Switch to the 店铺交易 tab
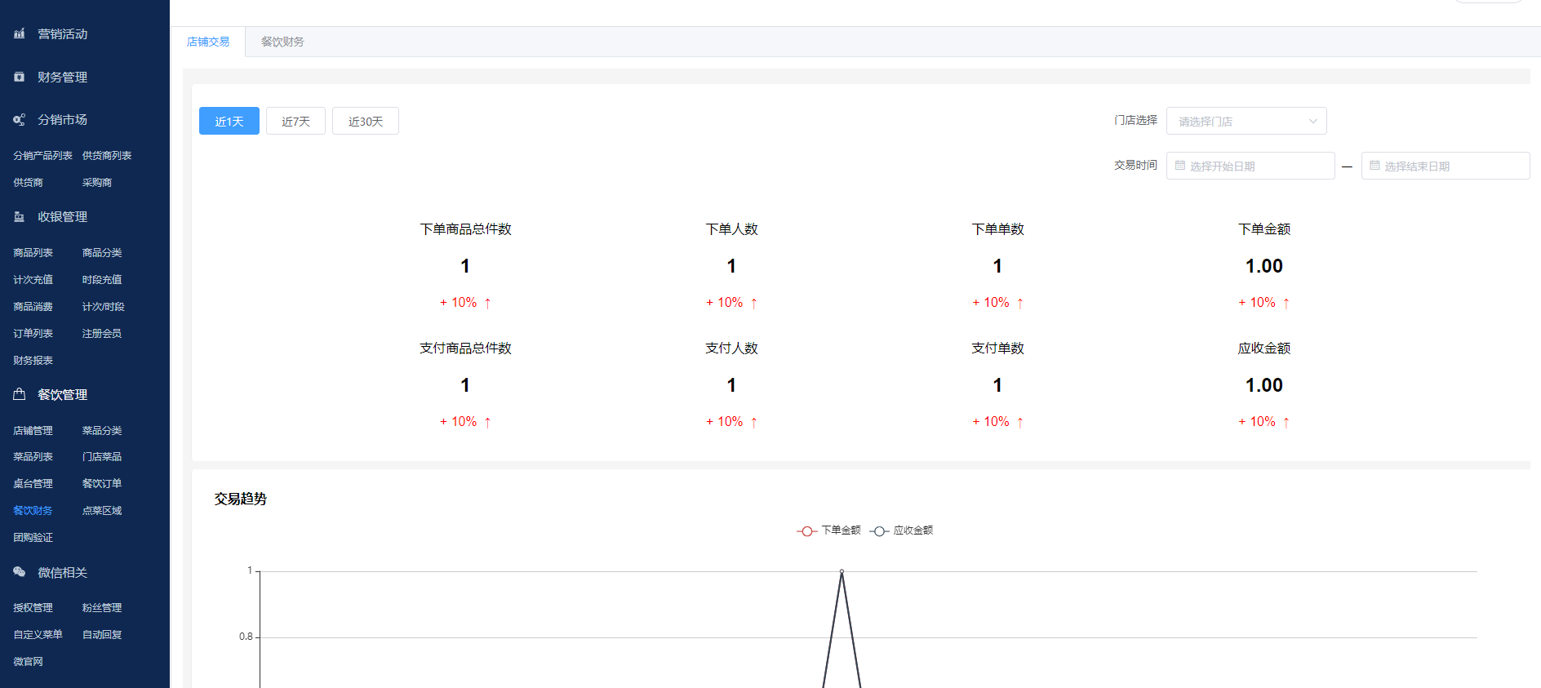Image resolution: width=1541 pixels, height=688 pixels. [x=208, y=42]
